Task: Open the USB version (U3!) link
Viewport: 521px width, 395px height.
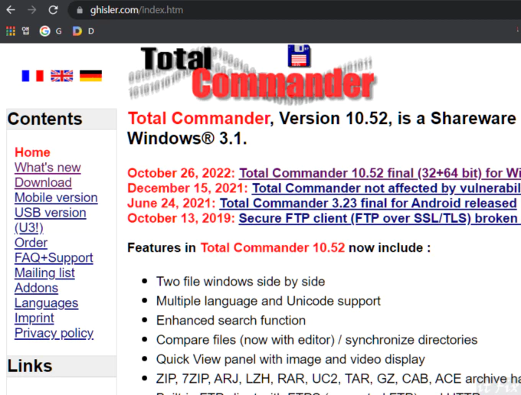Action: (50, 220)
